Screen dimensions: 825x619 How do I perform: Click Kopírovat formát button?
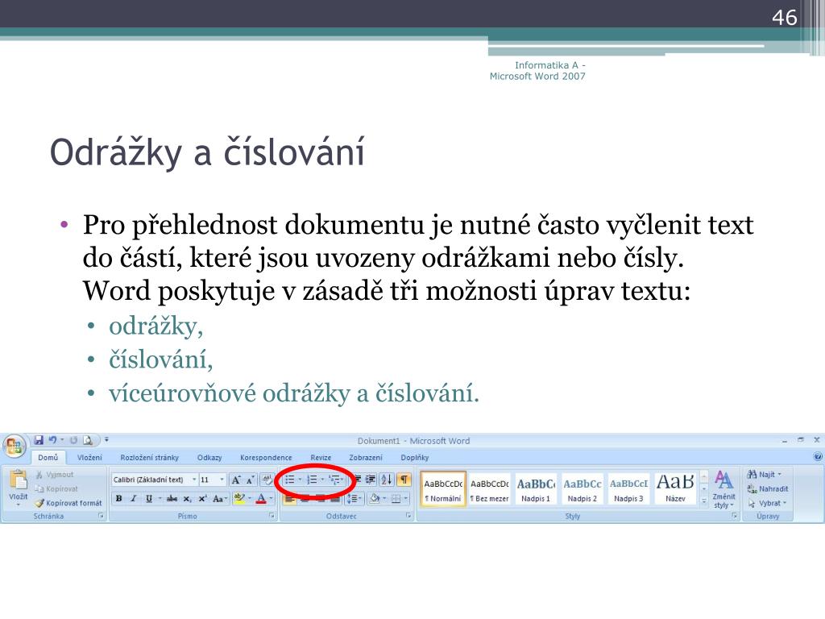pos(68,503)
